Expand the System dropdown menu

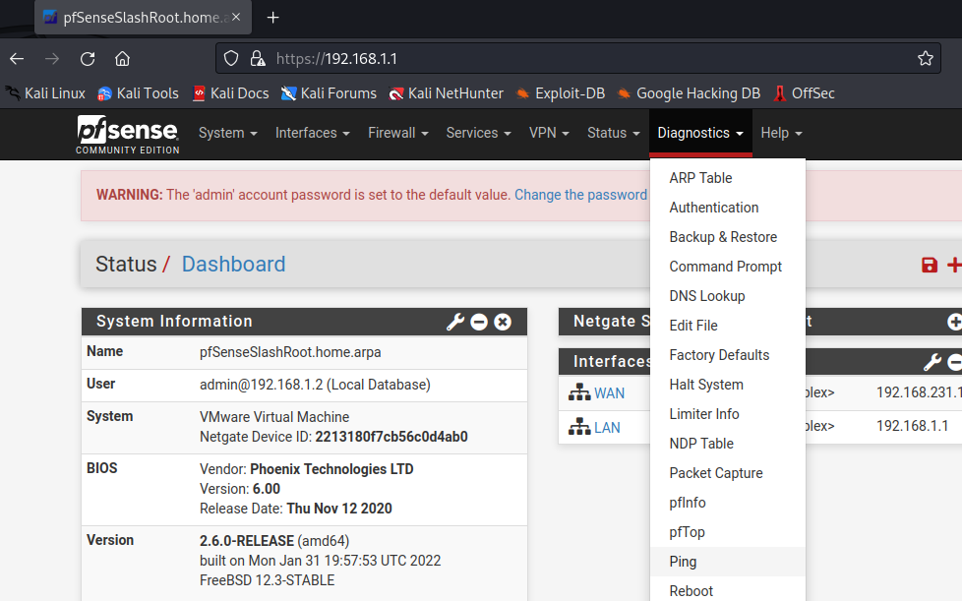(x=227, y=133)
